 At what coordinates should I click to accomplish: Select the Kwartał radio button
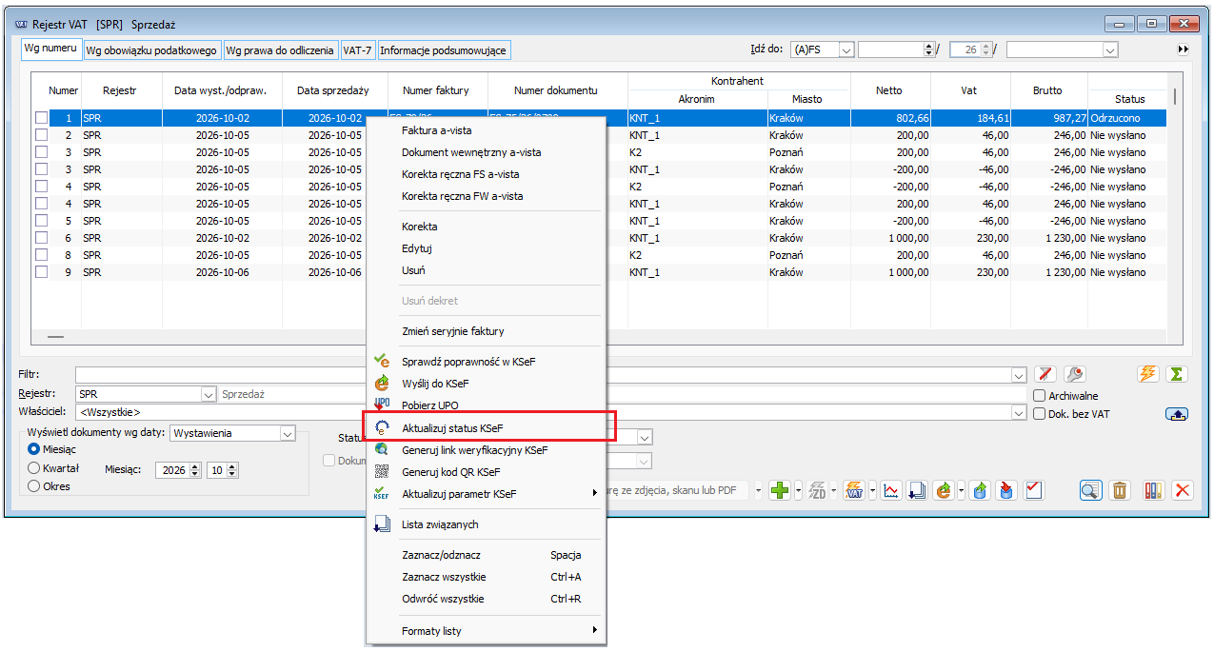click(x=34, y=467)
